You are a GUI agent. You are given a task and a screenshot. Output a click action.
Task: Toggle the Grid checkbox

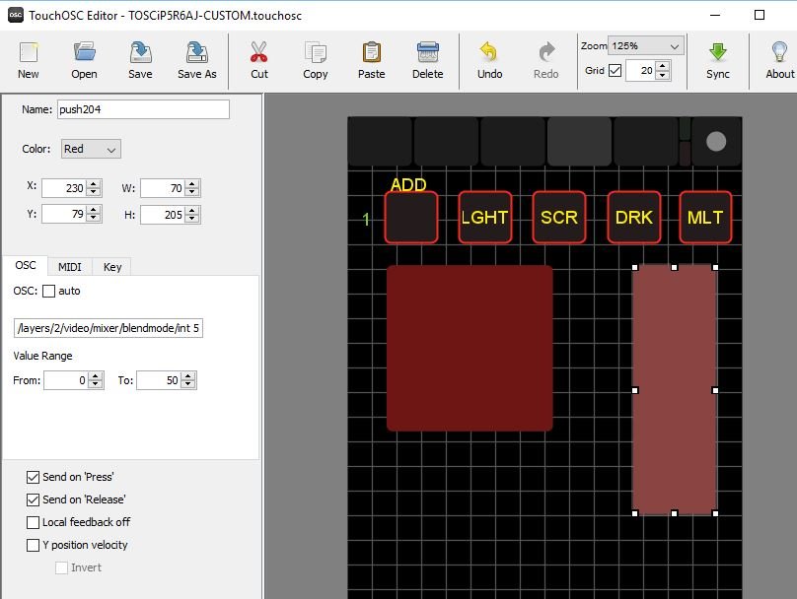[x=616, y=70]
